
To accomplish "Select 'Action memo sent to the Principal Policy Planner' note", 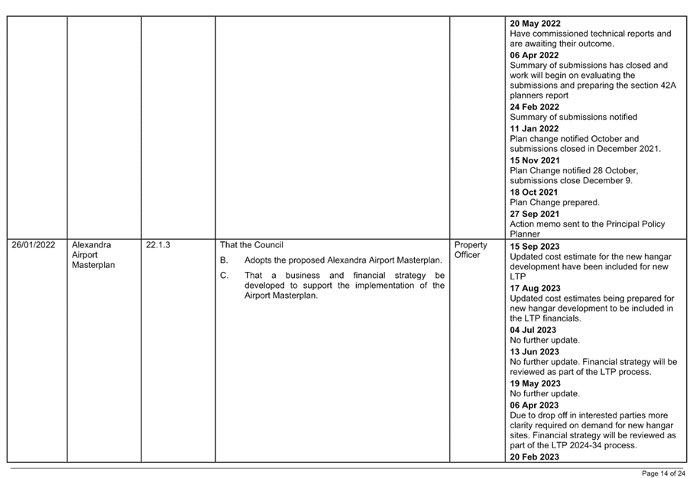I will (587, 229).
